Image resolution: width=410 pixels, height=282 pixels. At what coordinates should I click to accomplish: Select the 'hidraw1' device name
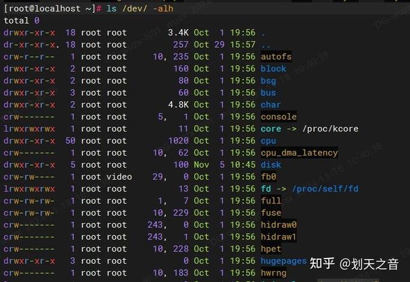click(x=279, y=237)
